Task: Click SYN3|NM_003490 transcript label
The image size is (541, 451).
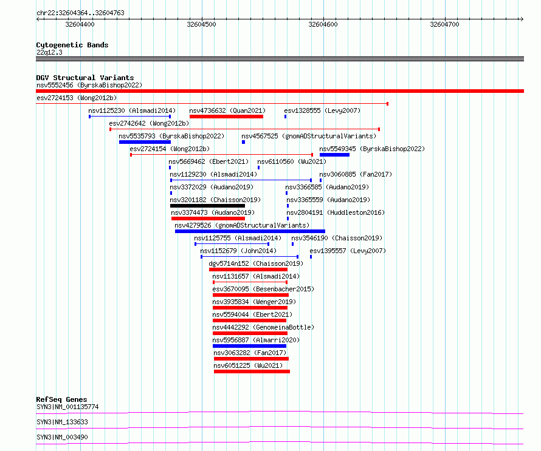Action: [x=62, y=437]
